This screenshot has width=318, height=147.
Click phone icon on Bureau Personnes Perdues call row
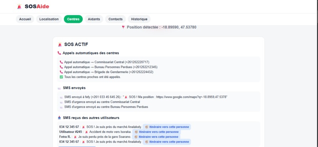[x=61, y=67]
